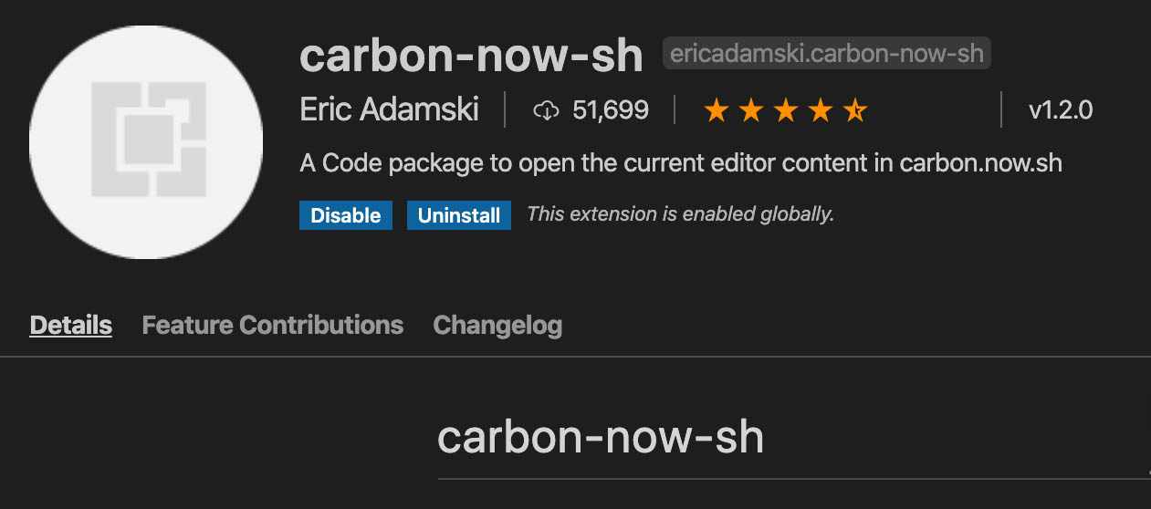
Task: Click the bold carbon-now-sh extension title
Action: [x=471, y=56]
